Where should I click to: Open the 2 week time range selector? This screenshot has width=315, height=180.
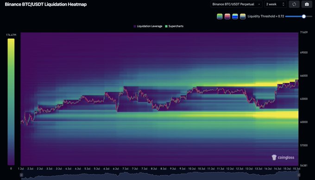click(276, 4)
